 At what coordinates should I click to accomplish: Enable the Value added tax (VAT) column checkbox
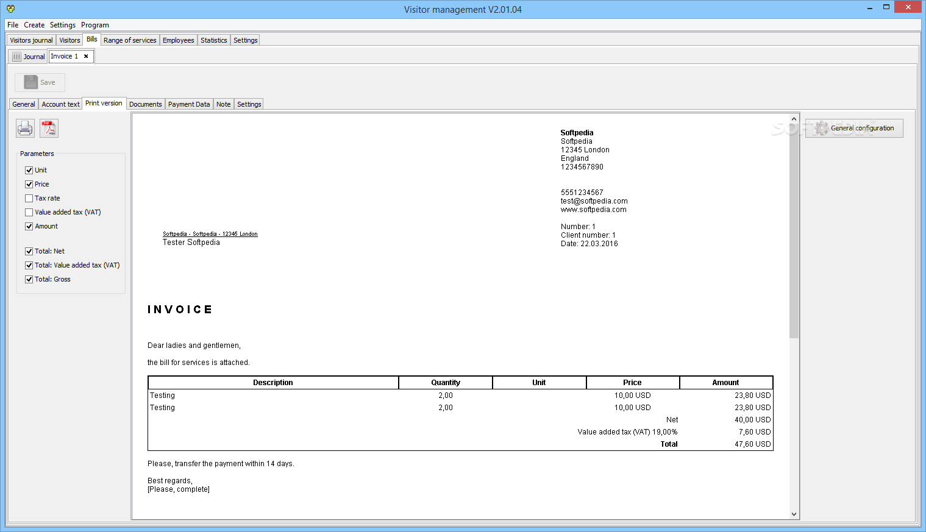(29, 212)
